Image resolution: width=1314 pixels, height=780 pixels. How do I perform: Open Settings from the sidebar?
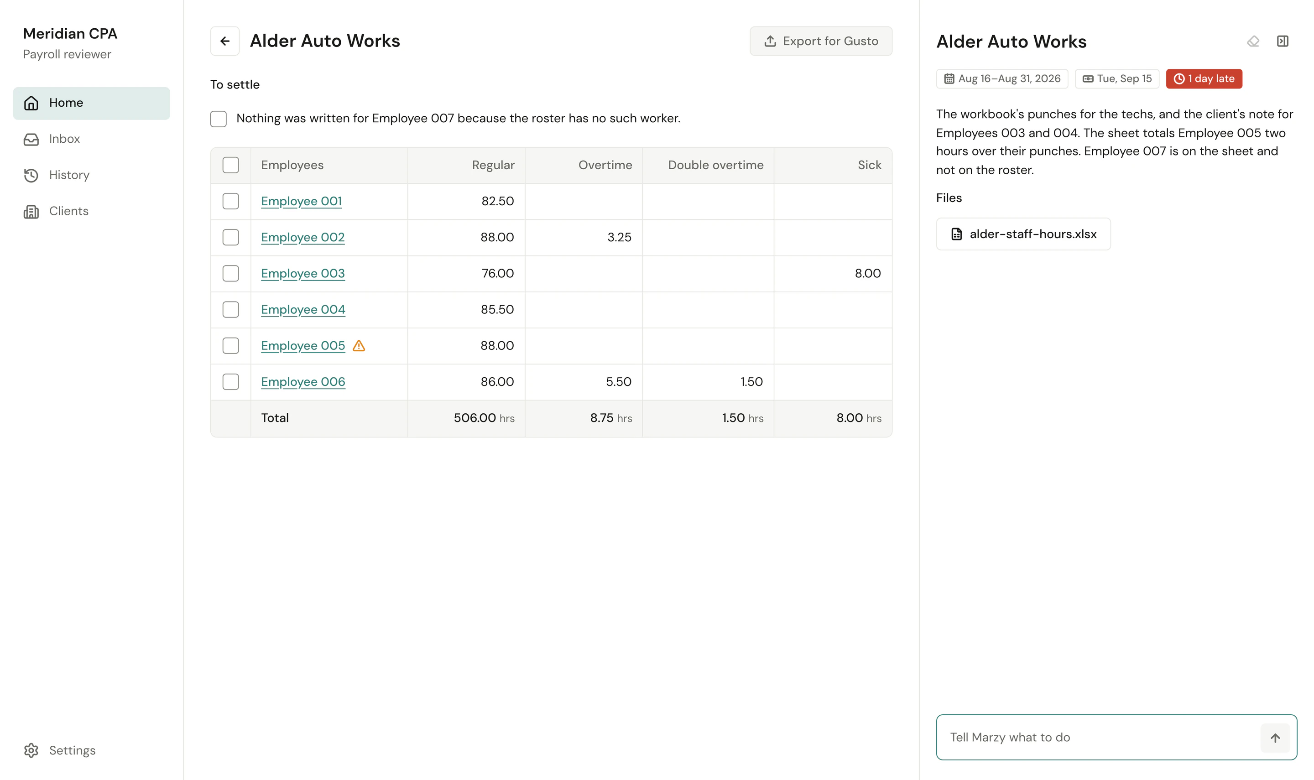point(91,750)
